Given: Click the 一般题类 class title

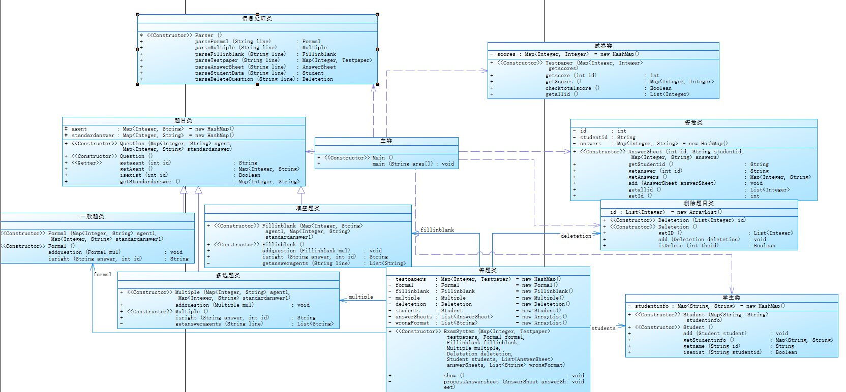Looking at the screenshot, I should [93, 216].
